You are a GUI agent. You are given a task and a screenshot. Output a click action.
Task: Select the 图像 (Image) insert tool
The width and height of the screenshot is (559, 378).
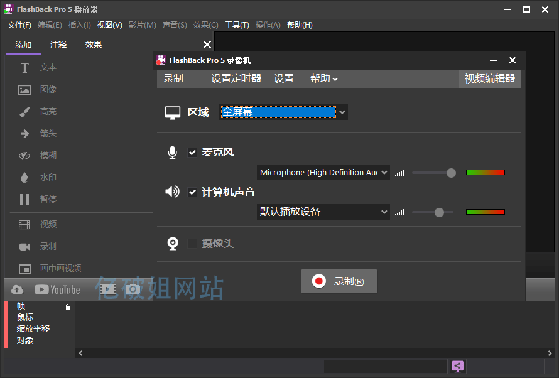click(x=48, y=89)
